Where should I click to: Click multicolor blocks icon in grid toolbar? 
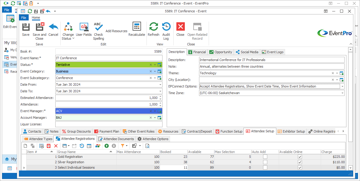tap(98, 146)
